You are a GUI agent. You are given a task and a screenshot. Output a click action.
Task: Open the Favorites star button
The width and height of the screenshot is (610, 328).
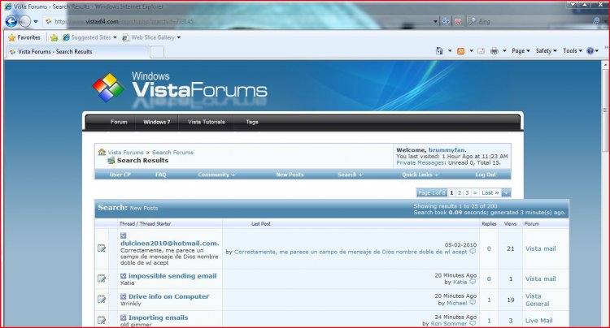24,37
